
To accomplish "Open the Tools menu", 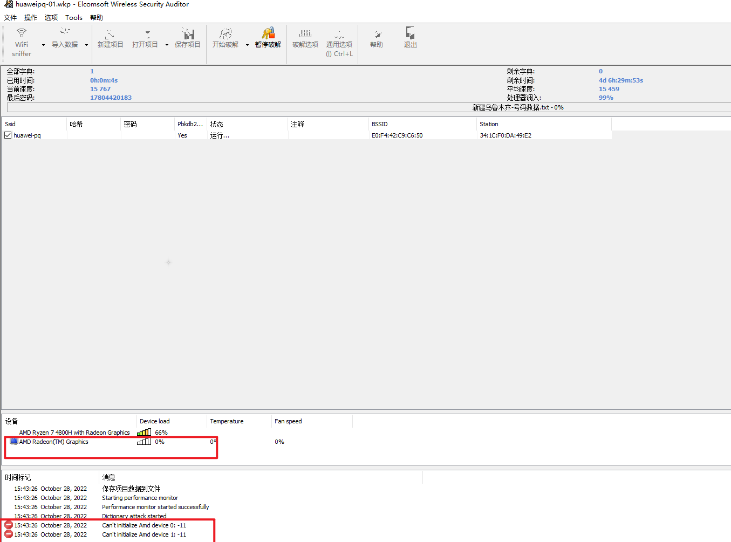I will pos(74,17).
